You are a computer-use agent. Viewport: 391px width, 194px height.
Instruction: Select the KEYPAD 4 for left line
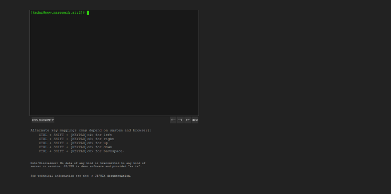coord(75,135)
